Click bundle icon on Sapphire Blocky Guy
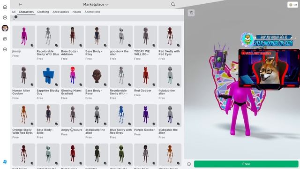The height and width of the screenshot is (169, 300). [x=56, y=84]
